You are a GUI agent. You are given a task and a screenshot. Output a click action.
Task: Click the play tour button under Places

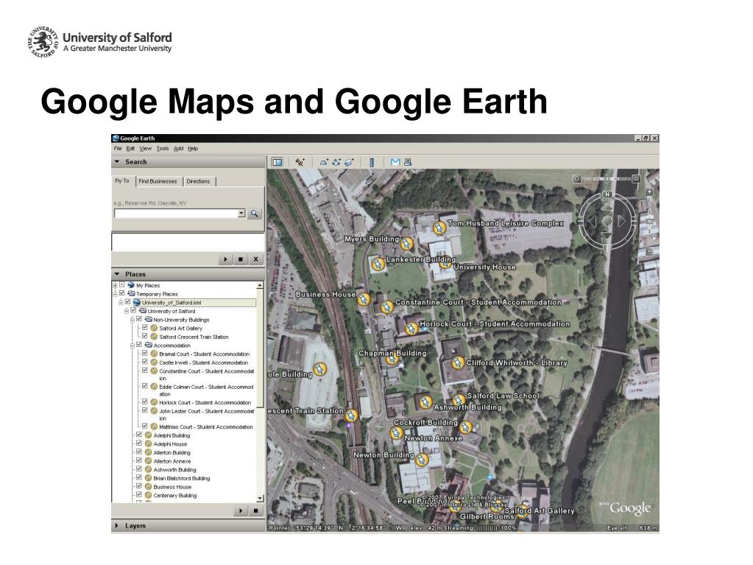click(x=241, y=510)
